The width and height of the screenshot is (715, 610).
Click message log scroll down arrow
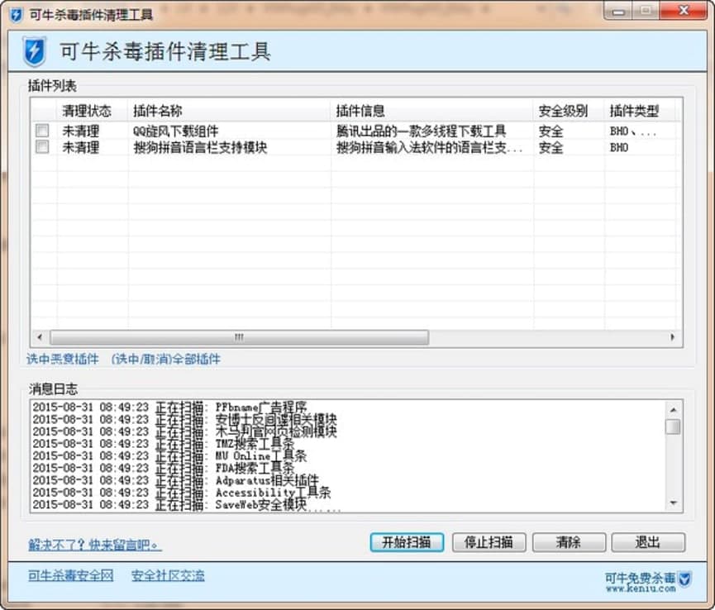click(673, 503)
